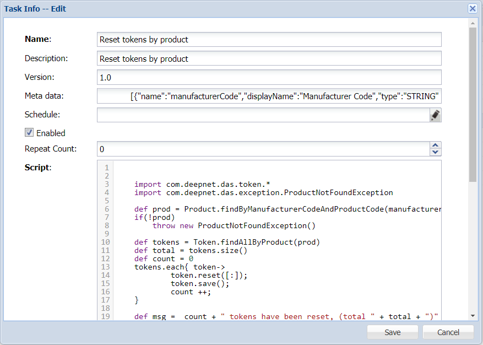This screenshot has width=483, height=345.
Task: Focus the Description text box
Action: [269, 59]
